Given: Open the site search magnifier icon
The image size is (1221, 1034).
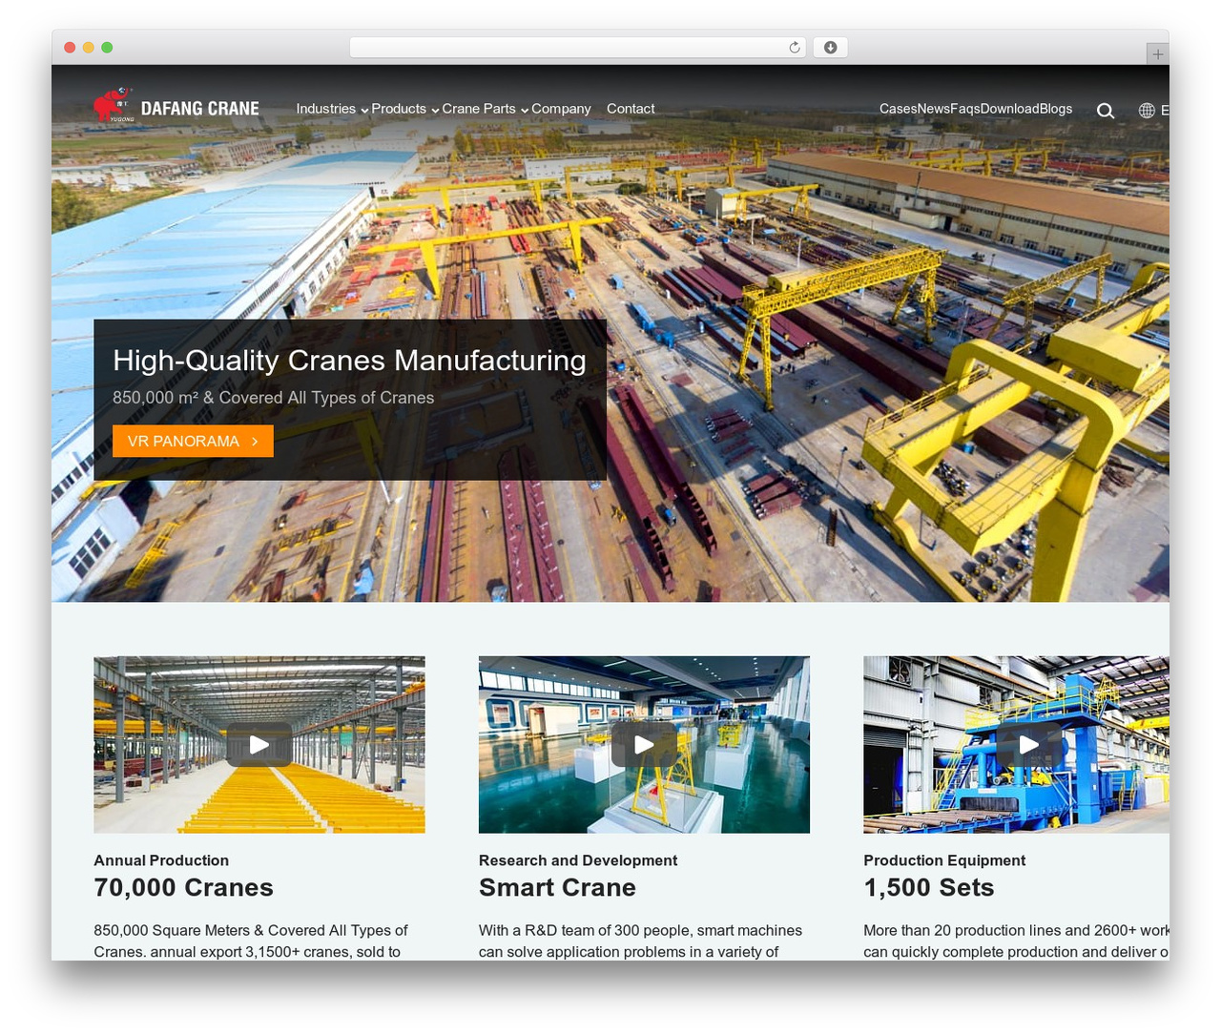Looking at the screenshot, I should (1106, 111).
